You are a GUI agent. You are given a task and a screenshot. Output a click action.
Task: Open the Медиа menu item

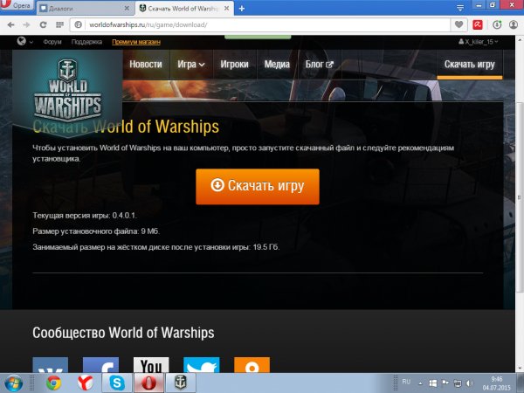click(277, 64)
